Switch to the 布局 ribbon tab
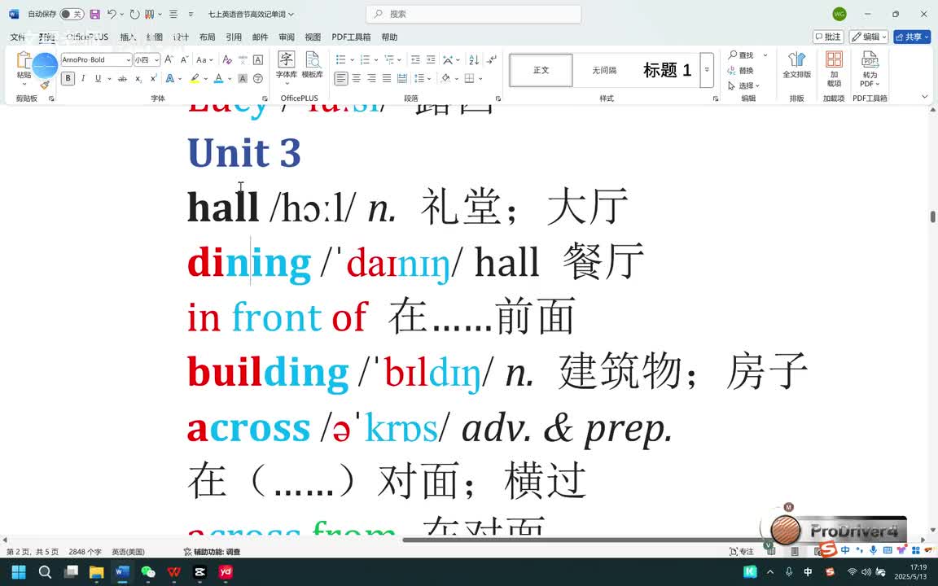938x586 pixels. 207,37
